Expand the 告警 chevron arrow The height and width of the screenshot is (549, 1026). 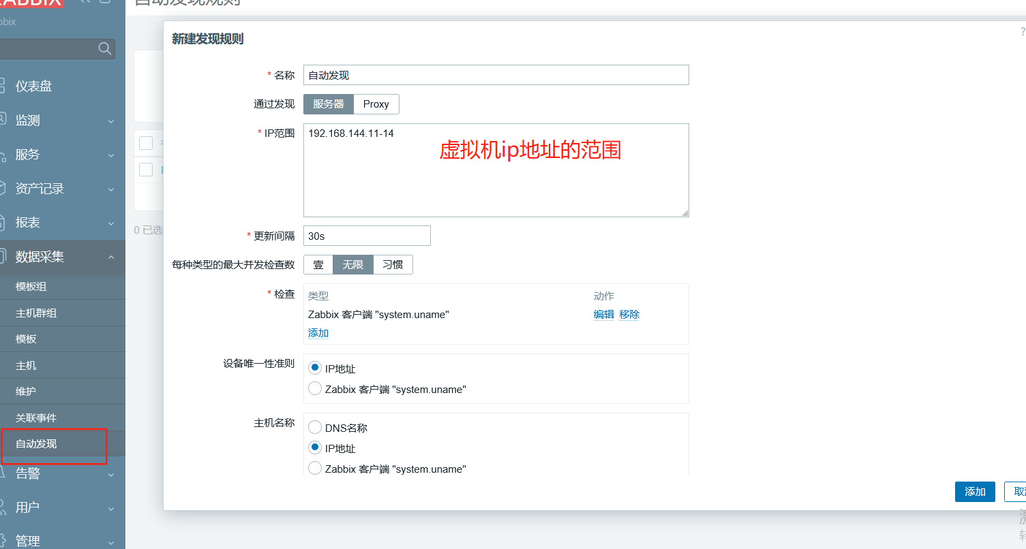[111, 474]
